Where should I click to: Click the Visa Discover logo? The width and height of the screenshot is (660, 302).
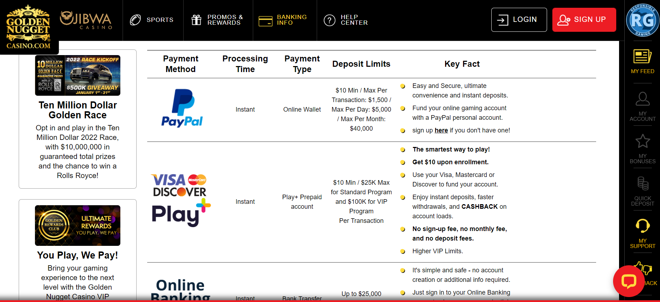pyautogui.click(x=179, y=185)
